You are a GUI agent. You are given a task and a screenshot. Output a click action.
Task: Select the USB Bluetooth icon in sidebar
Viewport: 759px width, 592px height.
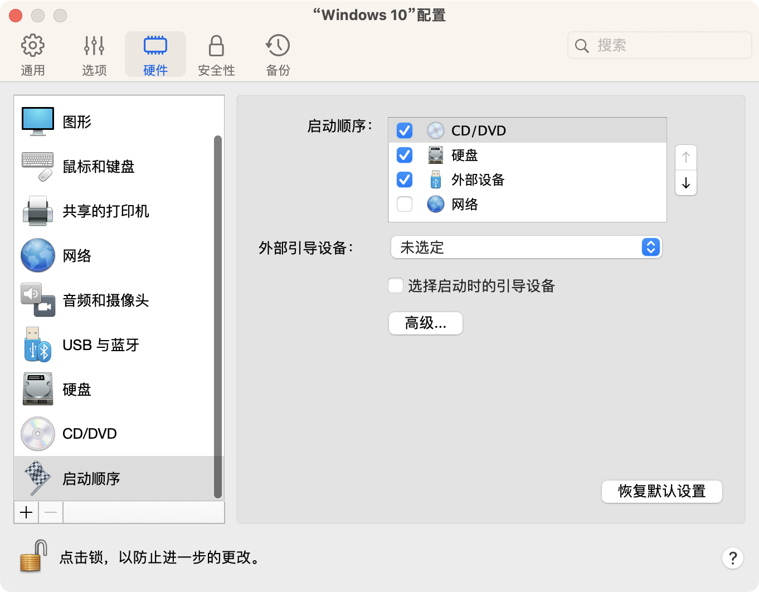click(x=38, y=344)
